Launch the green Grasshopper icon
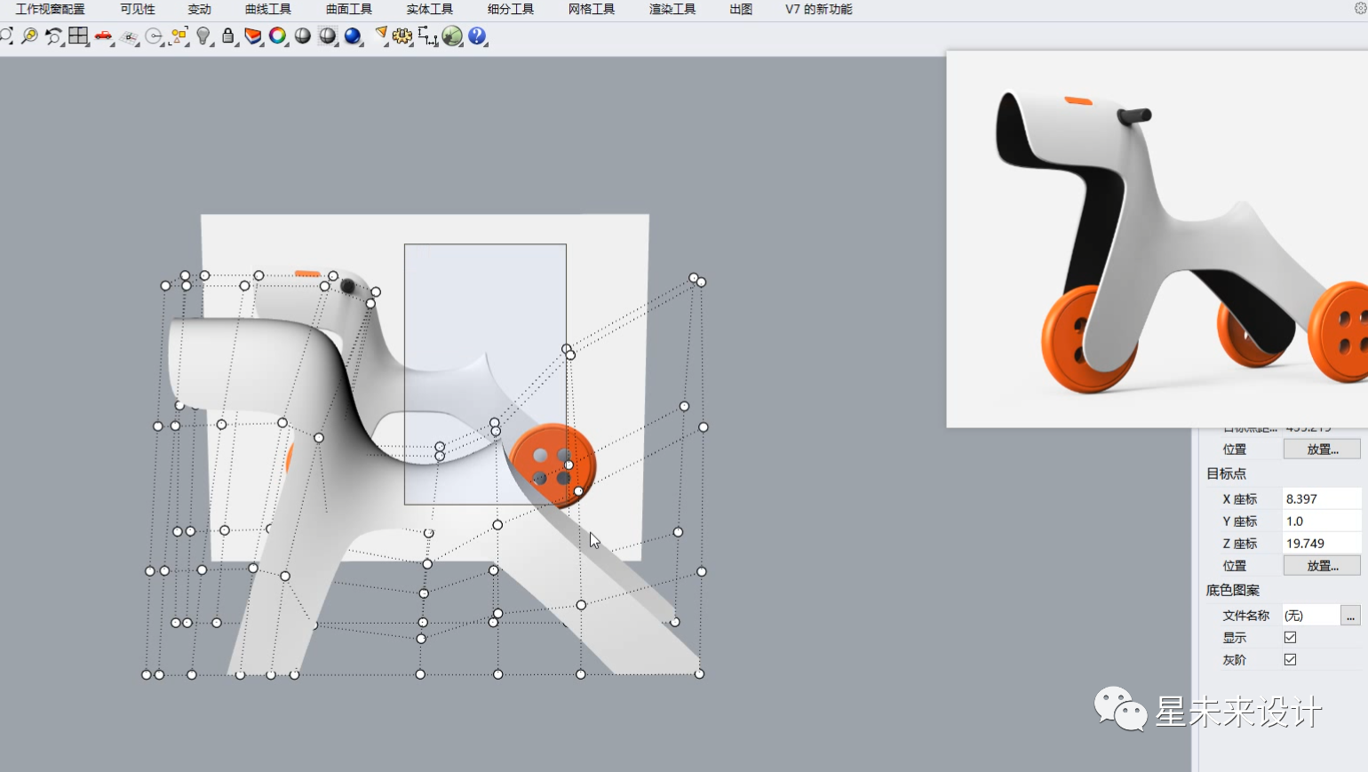The width and height of the screenshot is (1368, 772). [452, 36]
